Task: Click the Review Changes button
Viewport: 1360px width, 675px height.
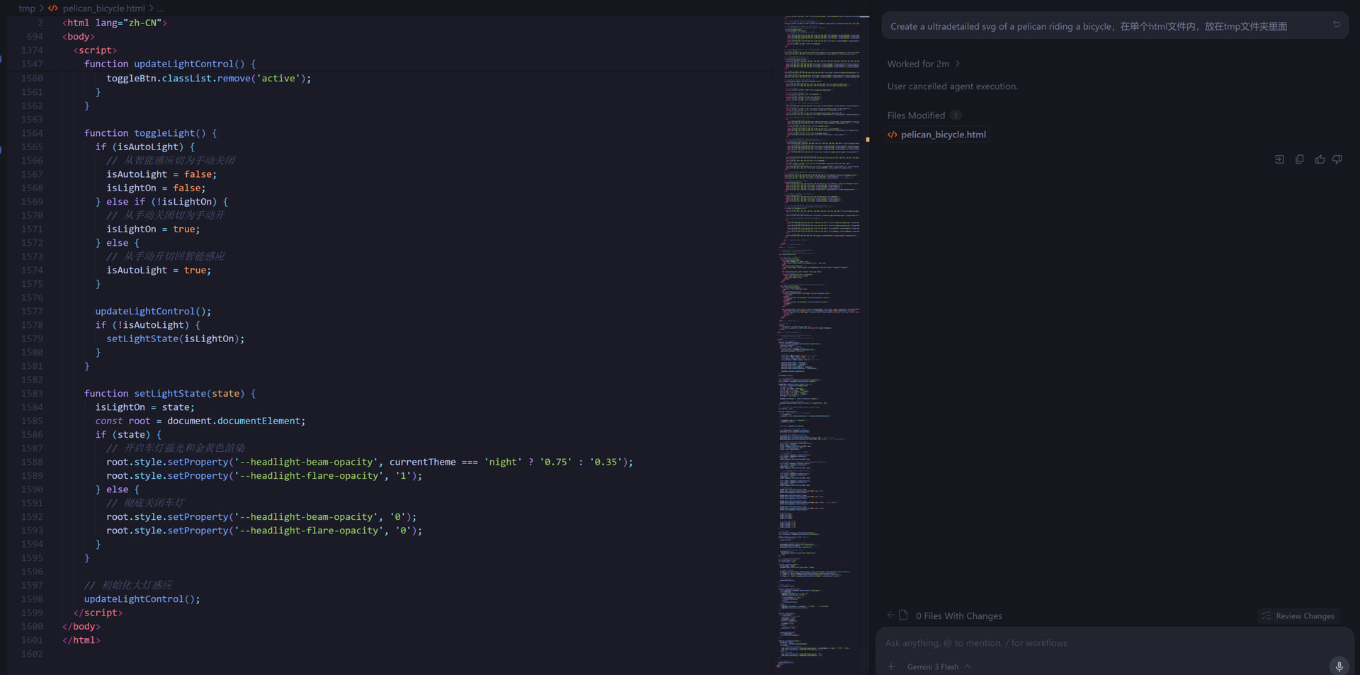Action: tap(1298, 616)
